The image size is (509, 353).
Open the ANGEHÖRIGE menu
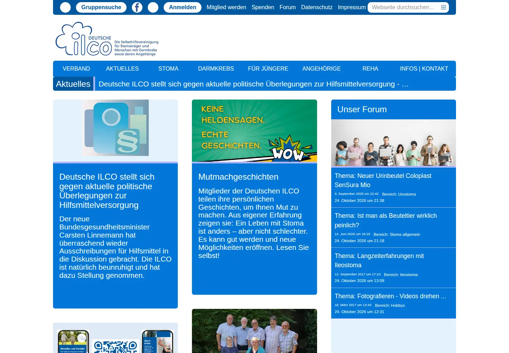pyautogui.click(x=321, y=69)
